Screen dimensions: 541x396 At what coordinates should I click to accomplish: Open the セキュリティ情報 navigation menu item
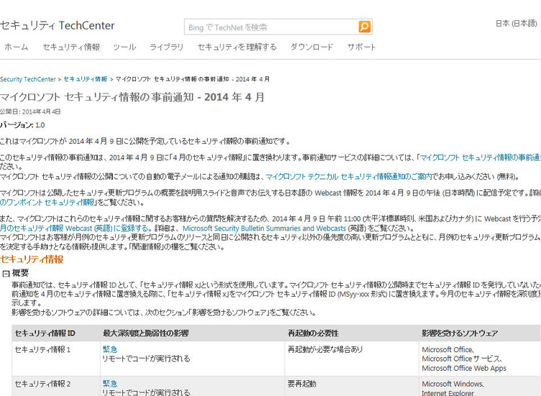pos(71,47)
